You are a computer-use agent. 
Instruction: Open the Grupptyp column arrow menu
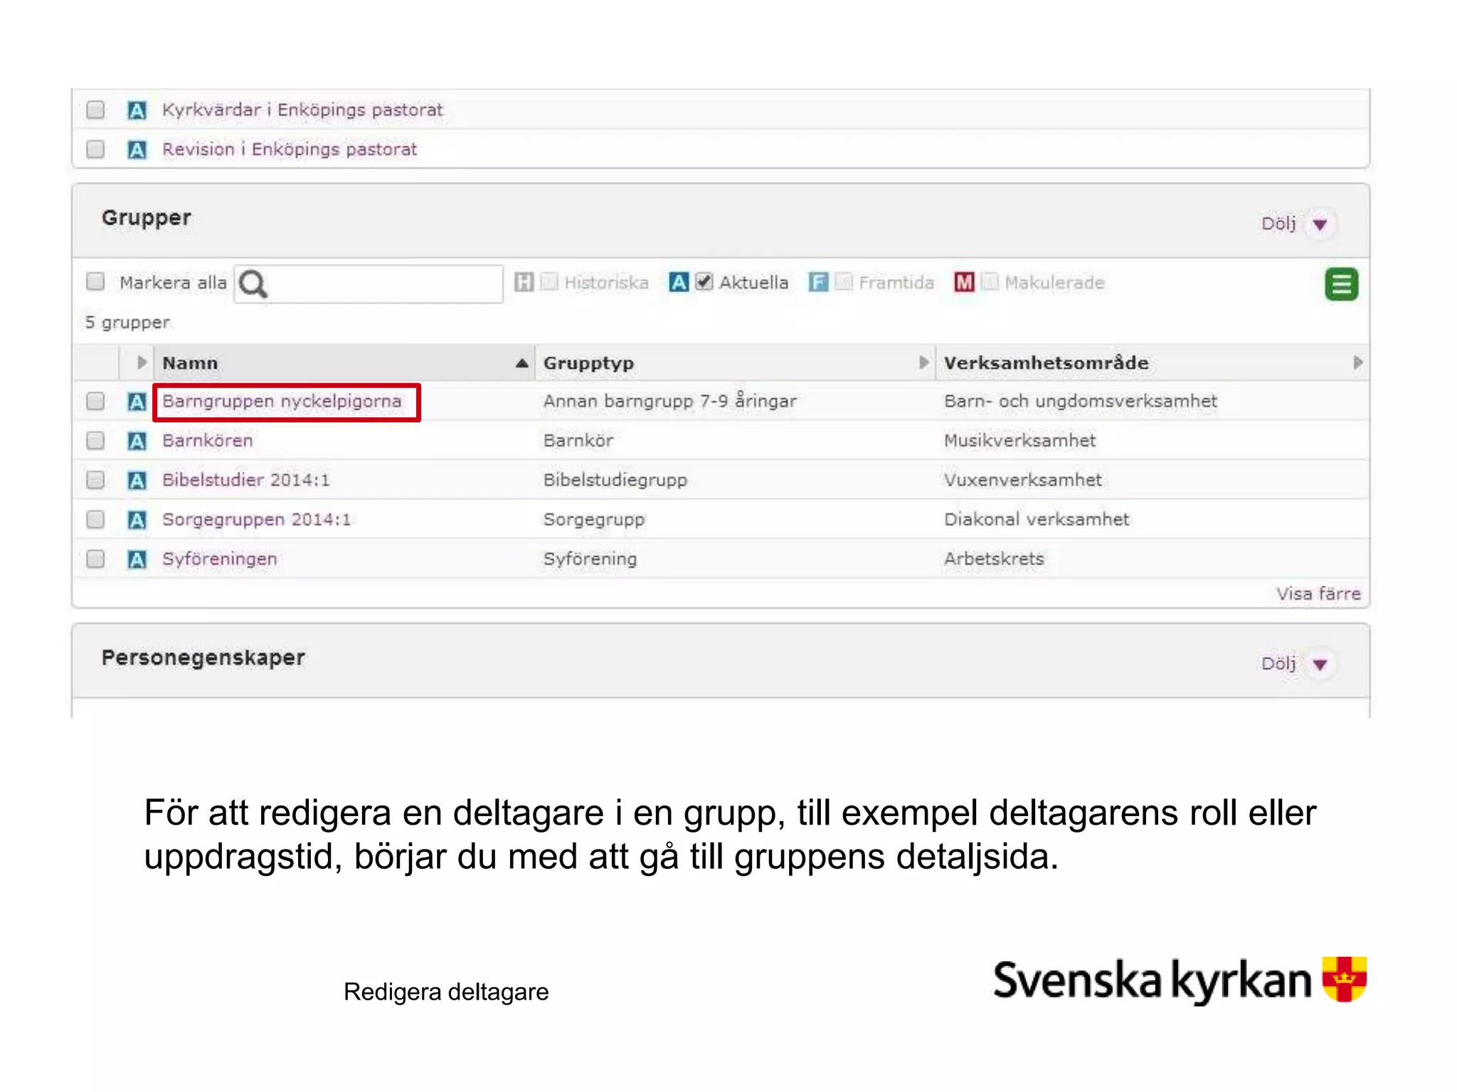tap(923, 363)
